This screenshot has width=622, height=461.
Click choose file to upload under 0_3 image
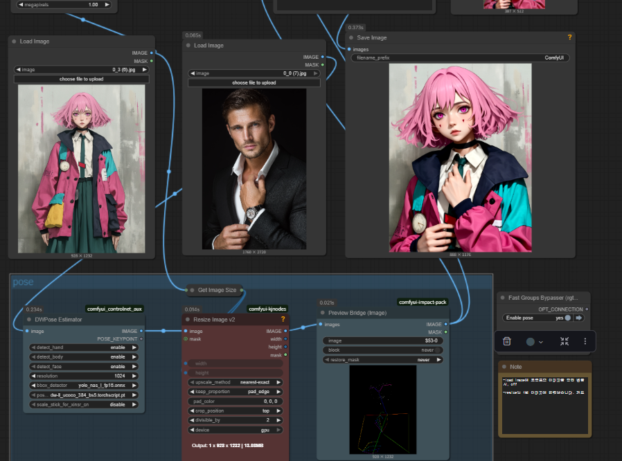point(81,80)
